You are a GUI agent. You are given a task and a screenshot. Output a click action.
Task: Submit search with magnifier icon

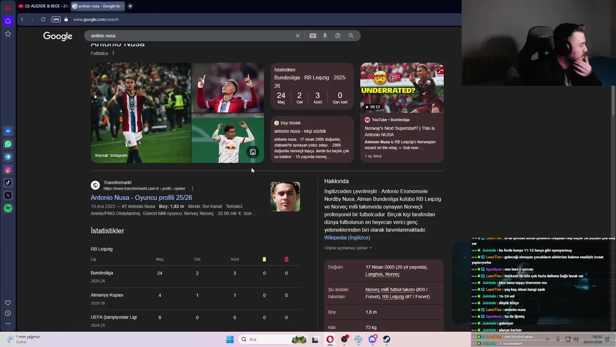351,36
